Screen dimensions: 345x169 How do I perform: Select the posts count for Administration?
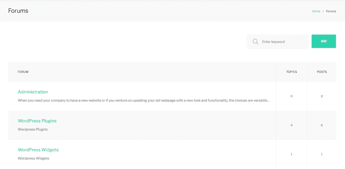point(322,96)
